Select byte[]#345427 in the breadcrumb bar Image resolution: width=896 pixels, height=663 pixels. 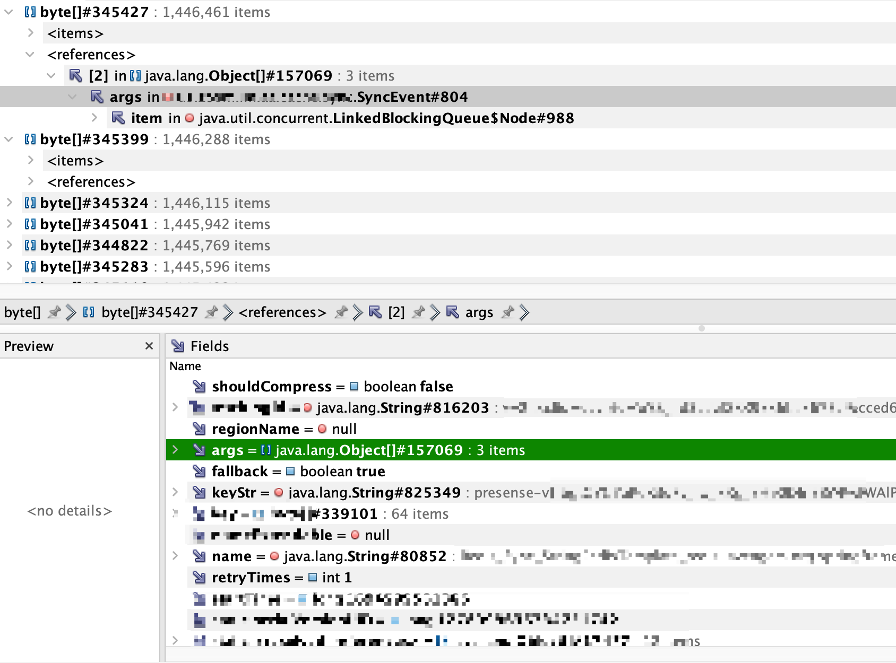click(x=150, y=312)
